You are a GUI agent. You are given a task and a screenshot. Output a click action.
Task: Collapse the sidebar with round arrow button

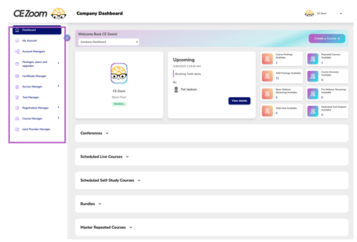click(x=67, y=38)
